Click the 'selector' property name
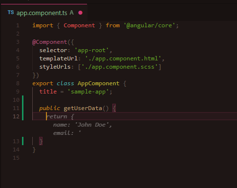 coord(53,50)
